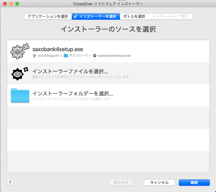
Task: Click description 選択したファイルを実行して... text
Action: pos(81,77)
